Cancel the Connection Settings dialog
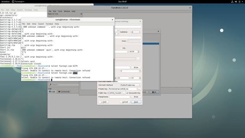The height and width of the screenshot is (138, 245). pyautogui.click(x=125, y=102)
